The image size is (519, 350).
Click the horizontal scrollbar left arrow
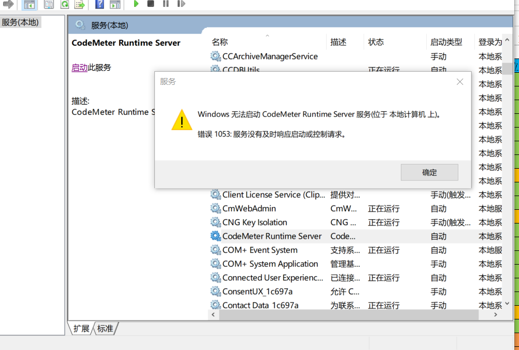click(x=213, y=315)
